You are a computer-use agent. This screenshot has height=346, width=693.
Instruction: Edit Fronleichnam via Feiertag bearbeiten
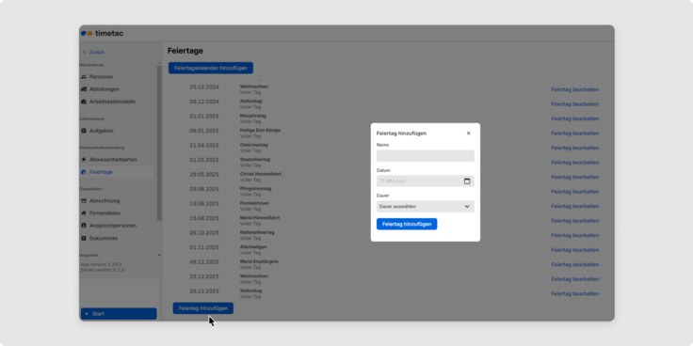coord(575,206)
